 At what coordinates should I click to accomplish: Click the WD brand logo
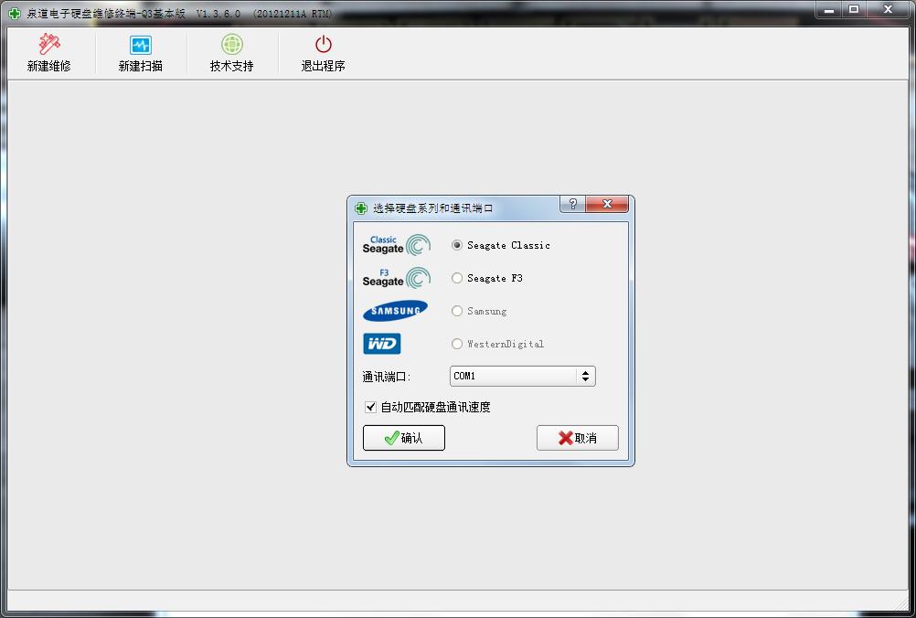pos(382,343)
